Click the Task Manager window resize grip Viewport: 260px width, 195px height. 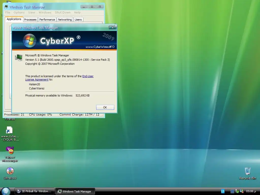click(x=103, y=115)
